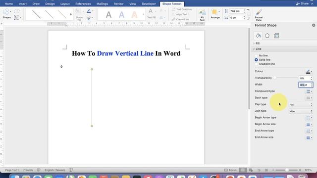This screenshot has height=178, width=317.
Task: Switch to the Insert tab
Action: [23, 4]
